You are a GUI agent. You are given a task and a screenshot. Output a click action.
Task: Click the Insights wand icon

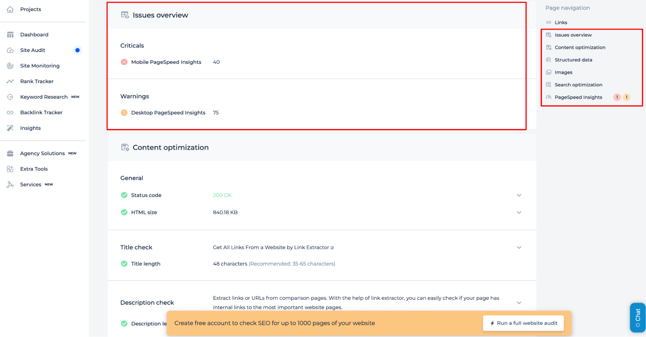(10, 128)
